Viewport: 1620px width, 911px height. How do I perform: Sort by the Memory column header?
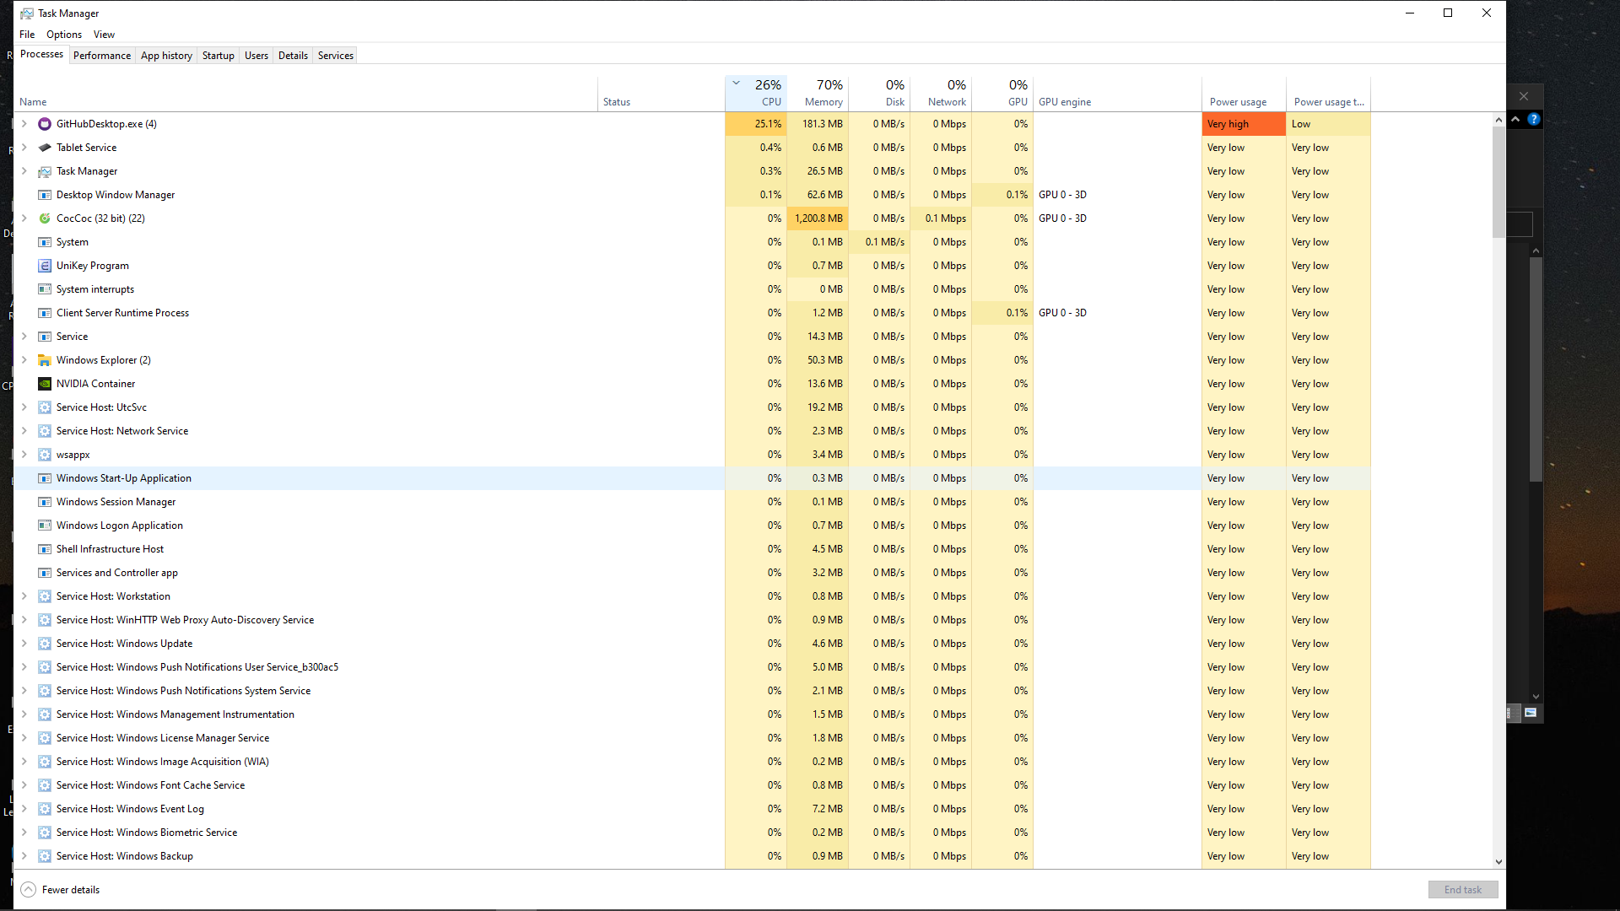pos(818,94)
